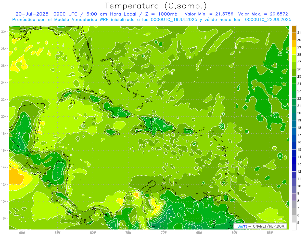Select the legend swatch between 16 and 17
Viewport: 306px width, 236px height.
pos(294,138)
